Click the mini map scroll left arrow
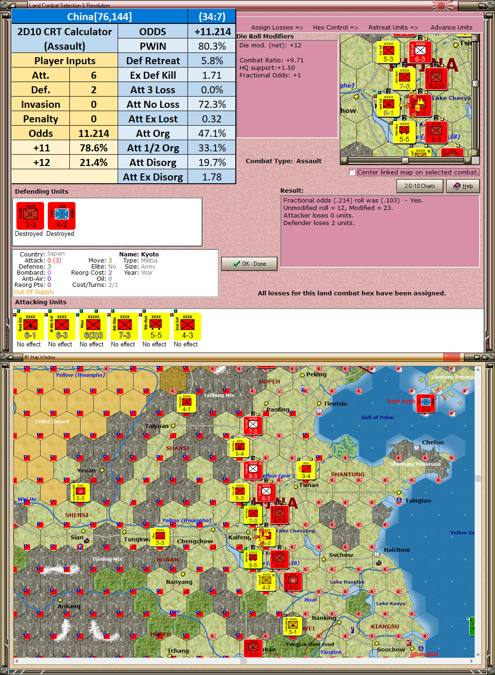Screen dimensions: 495x675 click(x=344, y=160)
